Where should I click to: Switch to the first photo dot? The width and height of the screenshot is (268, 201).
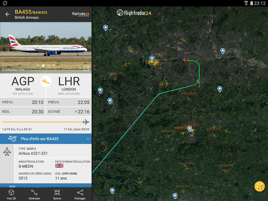pyautogui.click(x=38, y=65)
